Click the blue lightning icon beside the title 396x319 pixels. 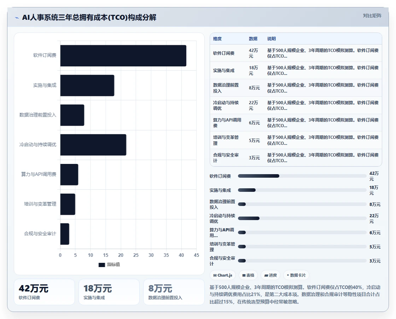coord(17,18)
